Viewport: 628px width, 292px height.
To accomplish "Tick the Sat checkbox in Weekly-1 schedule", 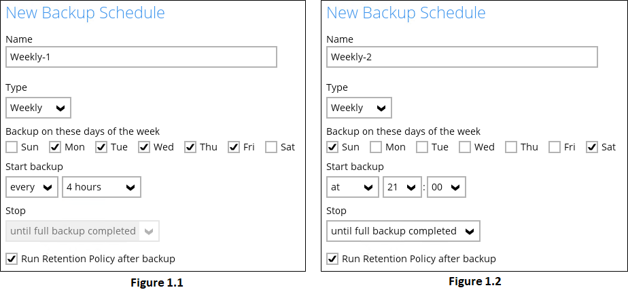I will 271,148.
